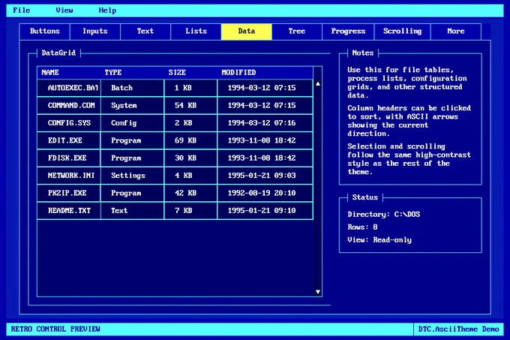Image resolution: width=510 pixels, height=340 pixels.
Task: Click the 30 KB size cell
Action: tap(190, 158)
